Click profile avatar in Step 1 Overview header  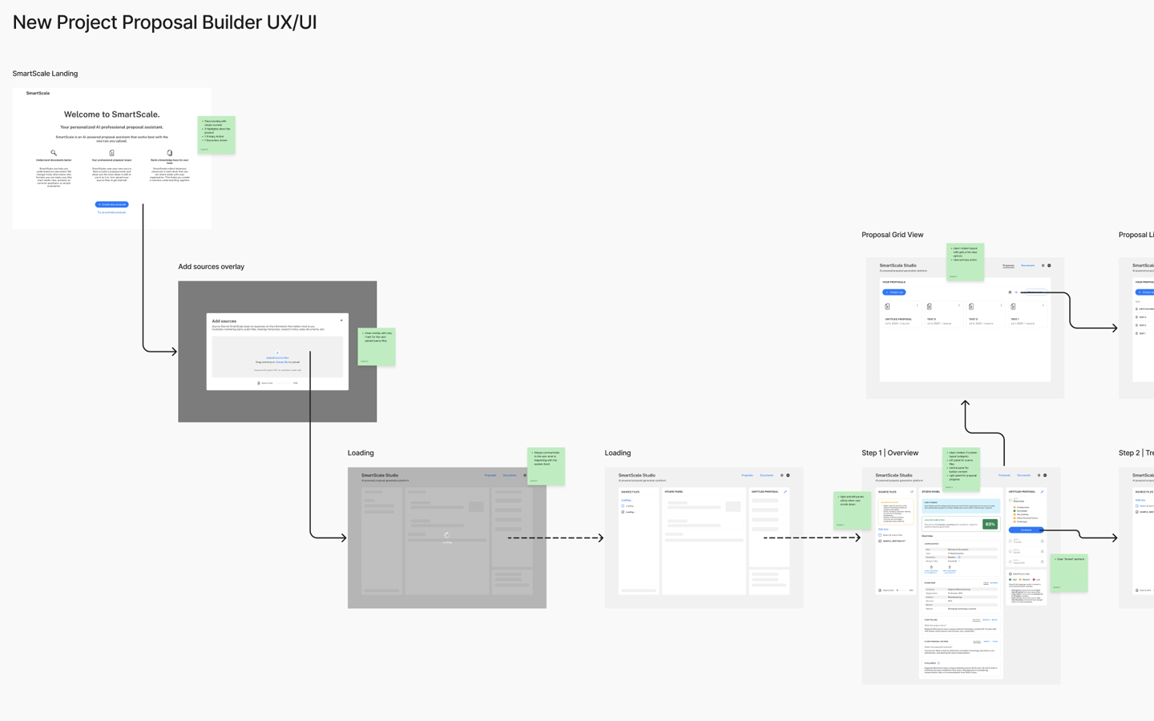pyautogui.click(x=1045, y=475)
